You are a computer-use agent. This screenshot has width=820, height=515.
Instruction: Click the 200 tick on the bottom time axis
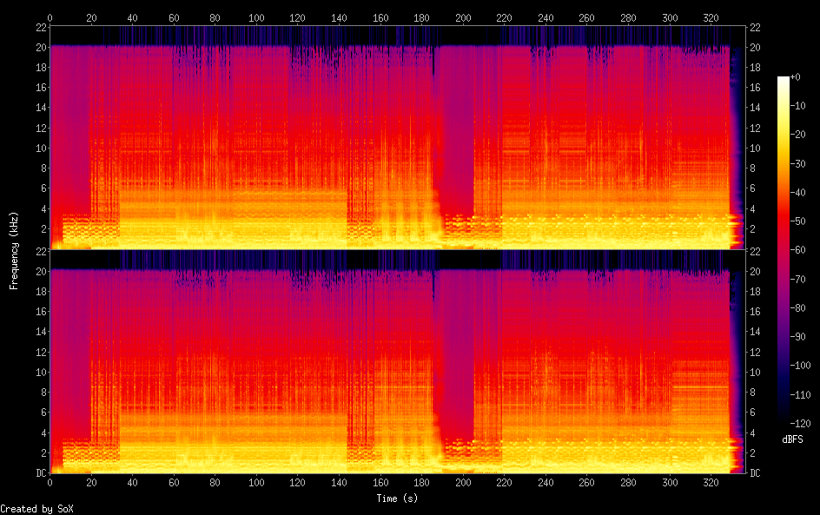[x=463, y=482]
